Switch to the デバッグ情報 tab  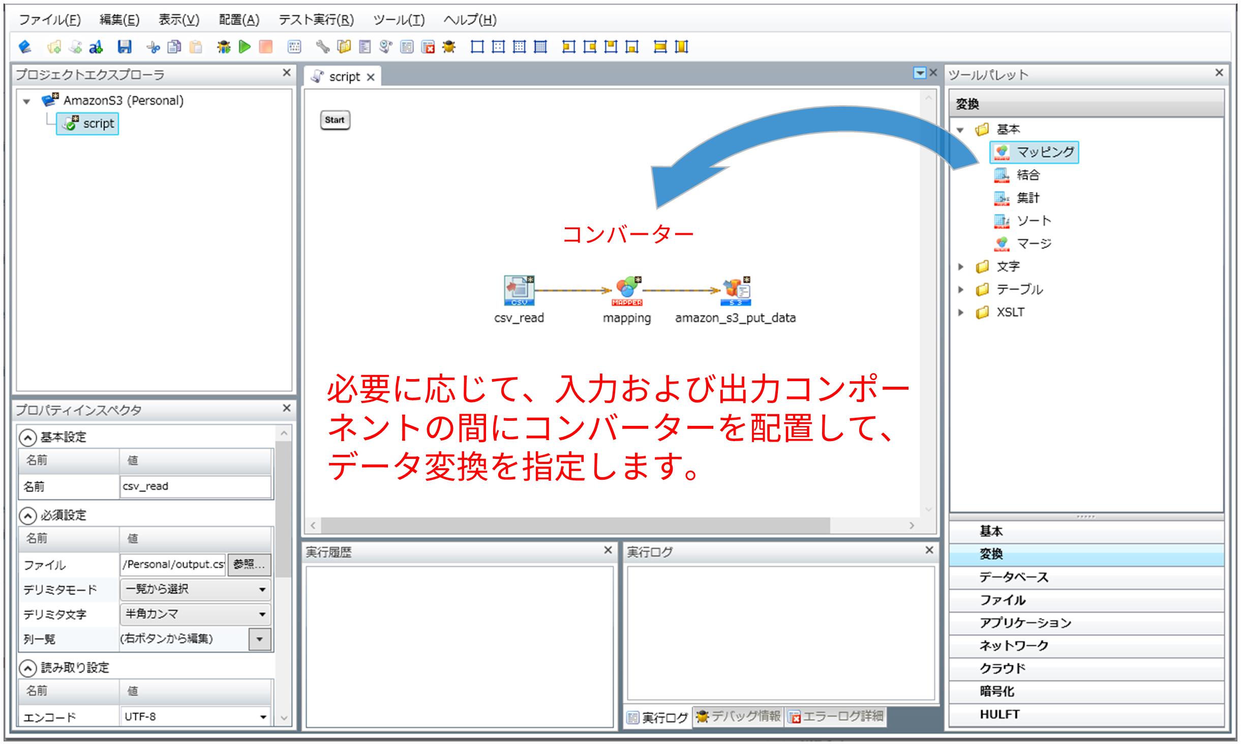point(738,717)
